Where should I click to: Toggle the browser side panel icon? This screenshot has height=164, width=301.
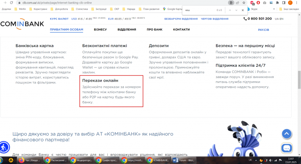pyautogui.click(x=284, y=3)
